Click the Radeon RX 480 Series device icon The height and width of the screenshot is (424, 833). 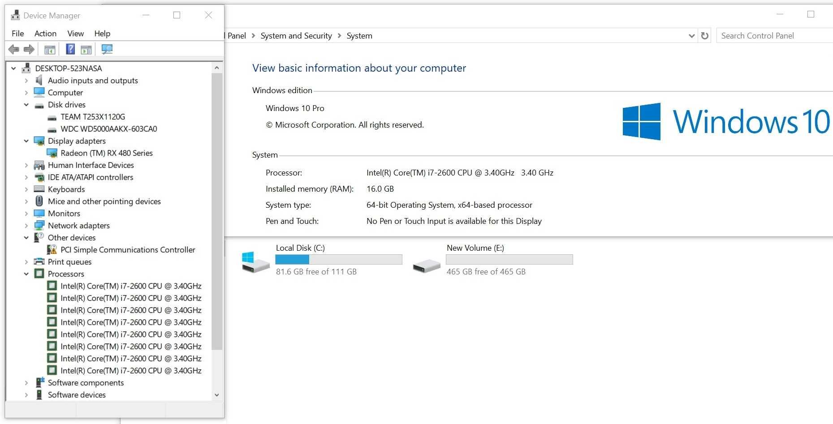[x=52, y=153]
